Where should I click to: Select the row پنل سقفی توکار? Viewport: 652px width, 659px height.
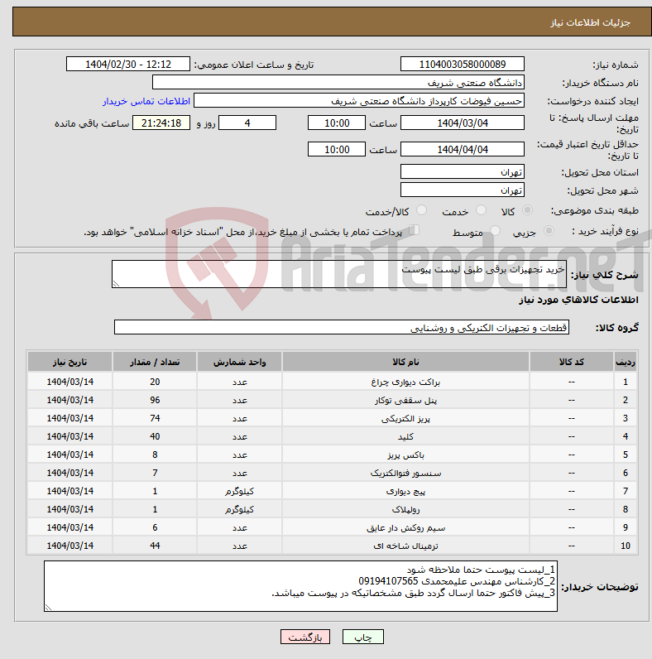[333, 400]
